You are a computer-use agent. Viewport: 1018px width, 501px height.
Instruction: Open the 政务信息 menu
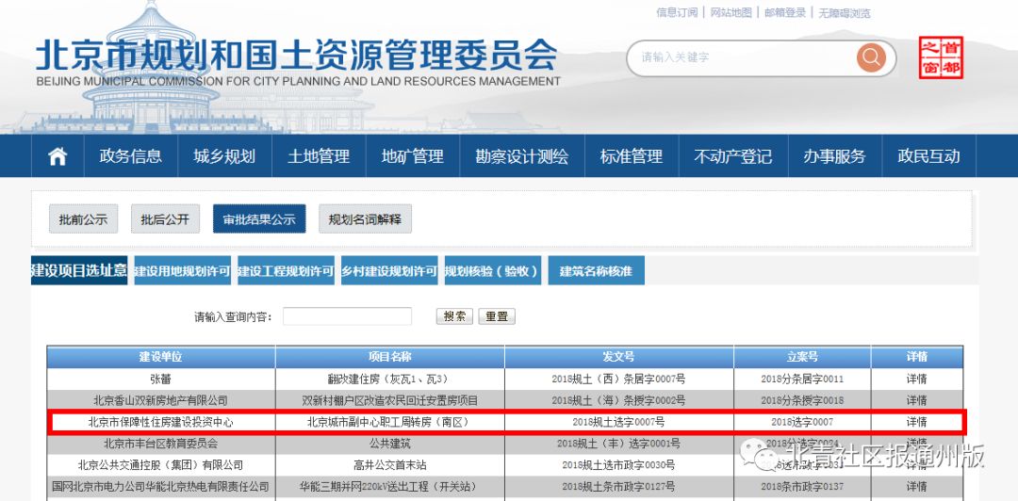130,156
